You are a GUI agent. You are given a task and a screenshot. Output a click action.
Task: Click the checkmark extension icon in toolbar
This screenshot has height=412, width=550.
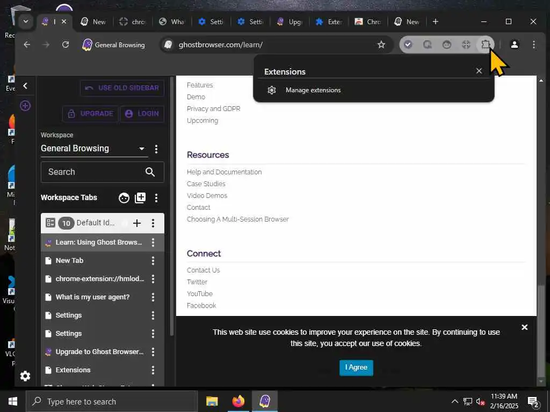pos(408,45)
